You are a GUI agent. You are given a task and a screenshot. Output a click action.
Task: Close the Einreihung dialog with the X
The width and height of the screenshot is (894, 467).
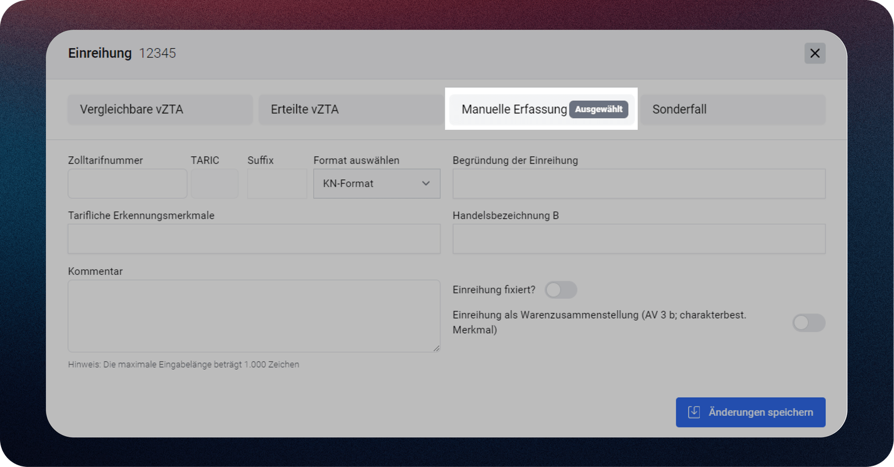[x=814, y=53]
